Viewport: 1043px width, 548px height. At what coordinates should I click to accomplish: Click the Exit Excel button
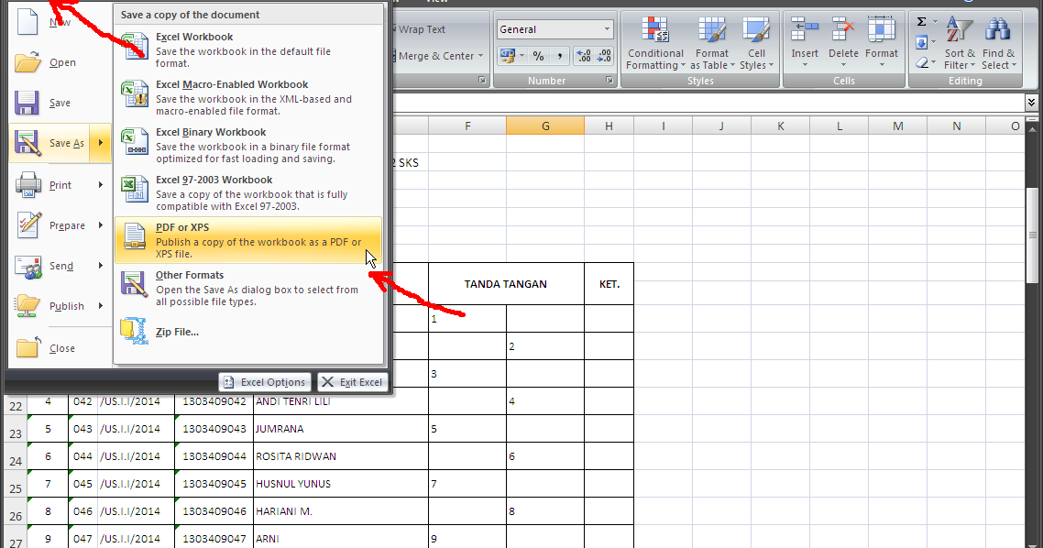click(x=353, y=382)
